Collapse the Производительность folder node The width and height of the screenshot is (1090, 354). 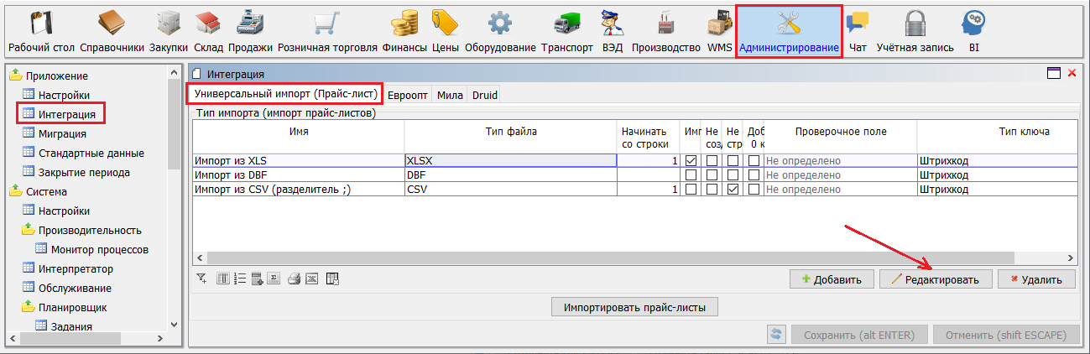tap(28, 230)
